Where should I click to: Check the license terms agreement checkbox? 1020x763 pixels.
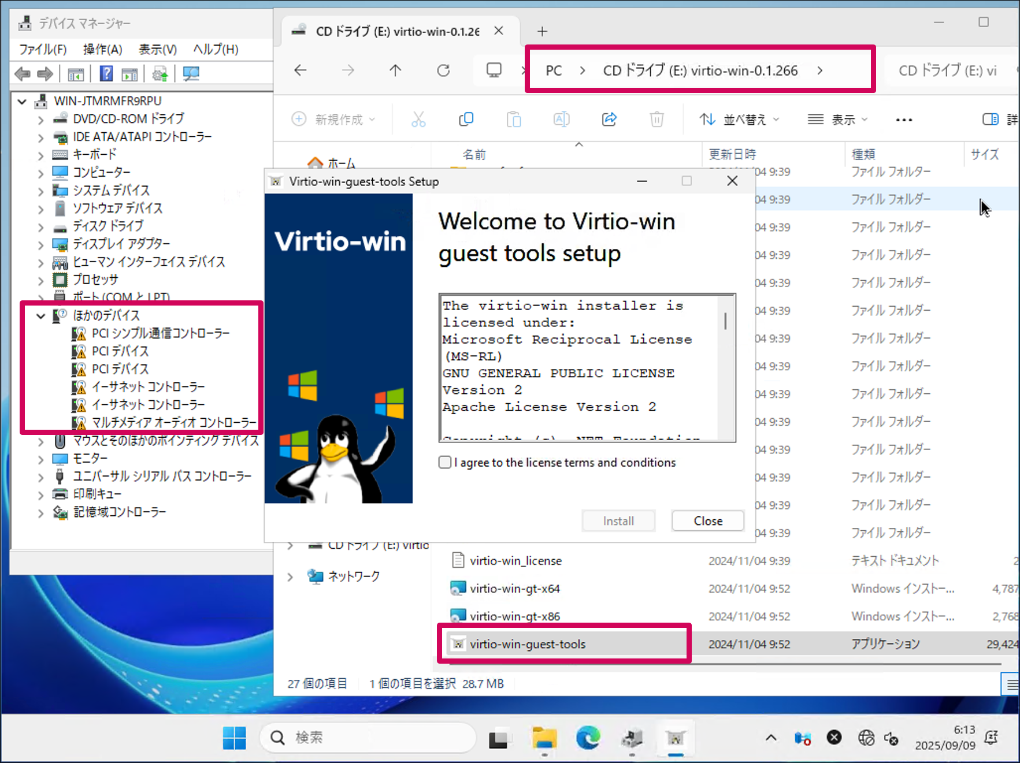[x=445, y=462]
